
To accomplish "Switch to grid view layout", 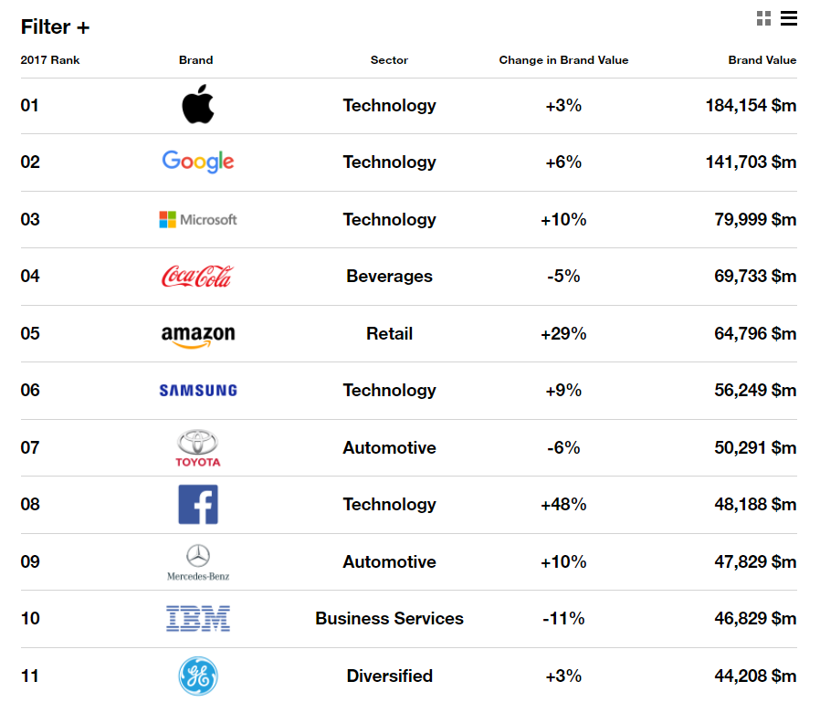I will [x=763, y=17].
